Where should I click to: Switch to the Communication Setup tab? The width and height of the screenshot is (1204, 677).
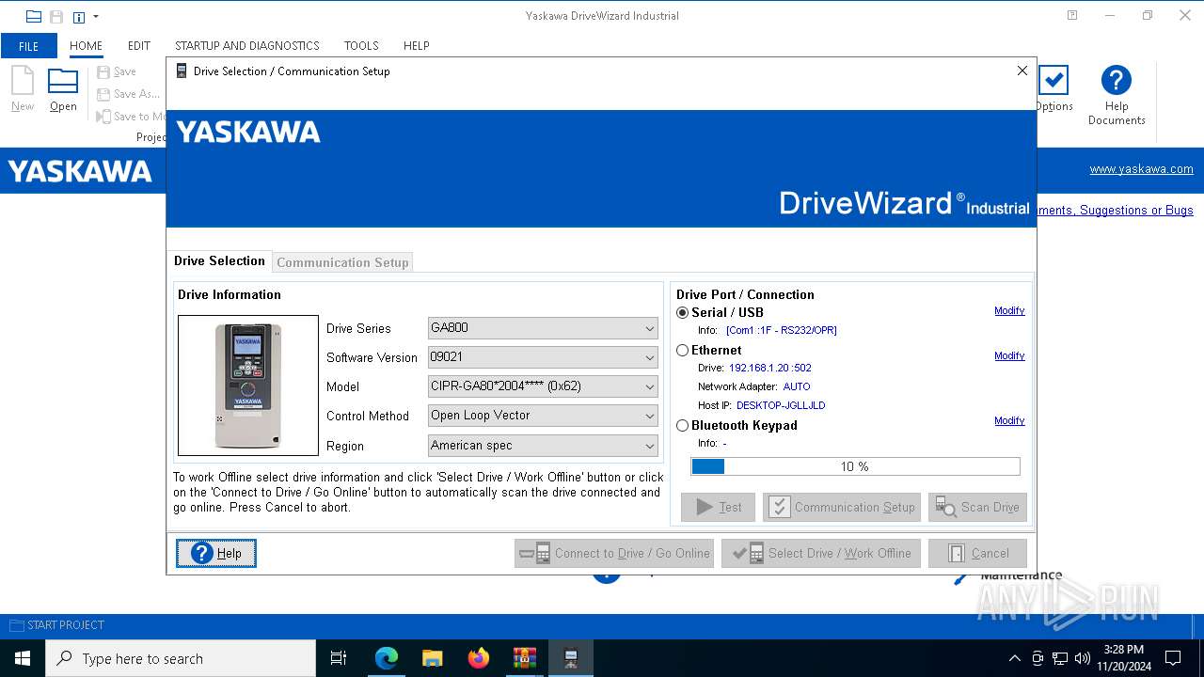click(x=342, y=262)
